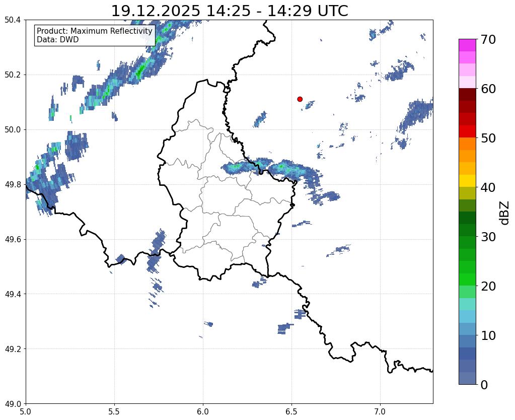Click the colorbar tick label '30'
This screenshot has height=420, width=515.
pos(488,237)
